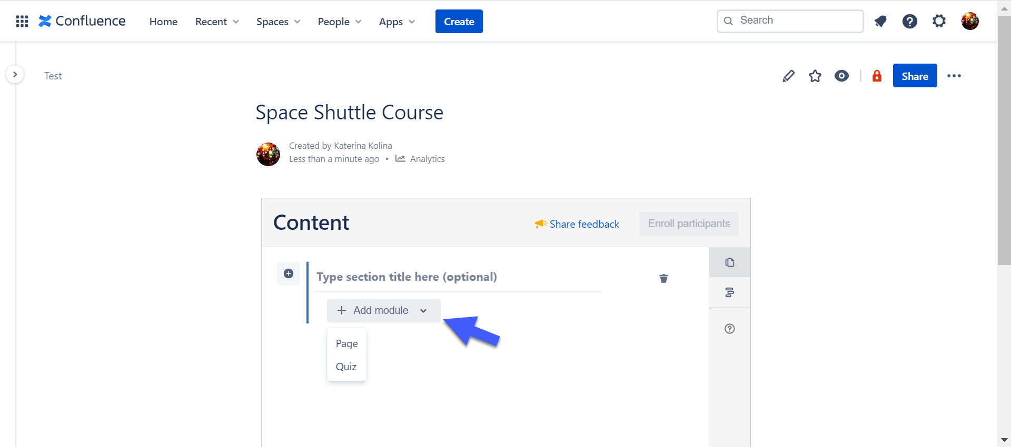
Task: Expand the Recent dropdown menu
Action: 217,22
